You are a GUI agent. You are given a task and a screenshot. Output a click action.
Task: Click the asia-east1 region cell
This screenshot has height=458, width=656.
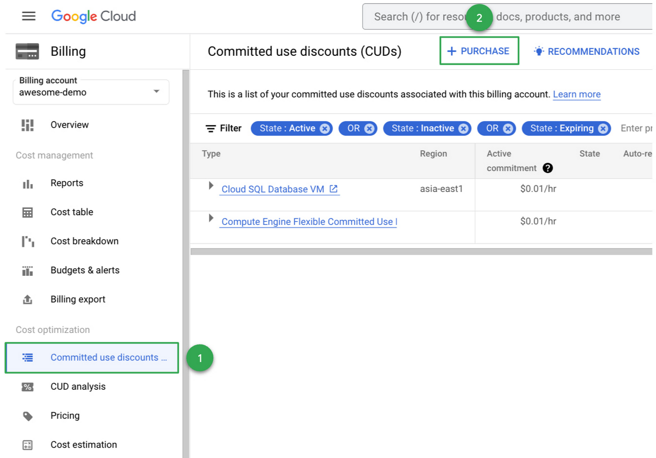pos(441,189)
